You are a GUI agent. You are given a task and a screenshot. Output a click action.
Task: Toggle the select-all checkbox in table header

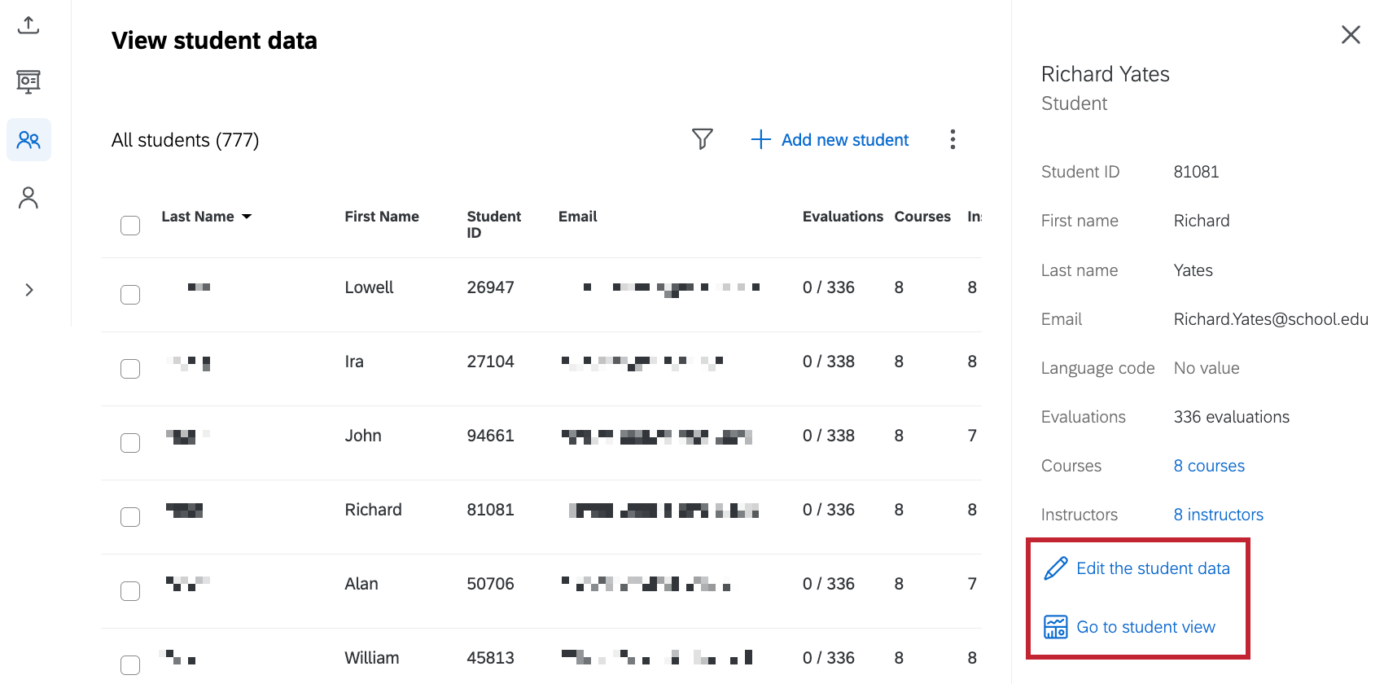click(130, 226)
